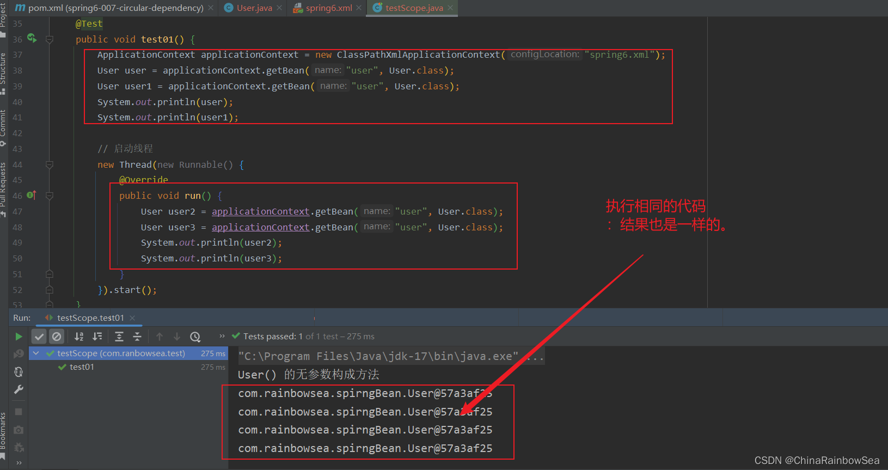Expand more Run sidebar actions at bottom
This screenshot has width=888, height=470.
(19, 463)
